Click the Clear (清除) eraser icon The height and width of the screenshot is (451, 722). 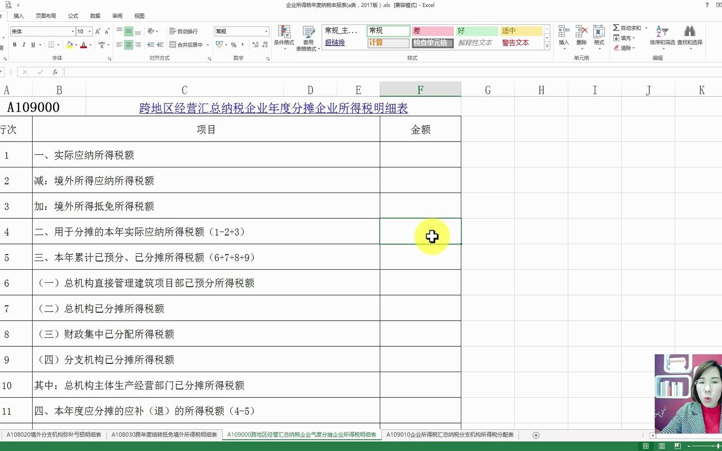point(617,48)
